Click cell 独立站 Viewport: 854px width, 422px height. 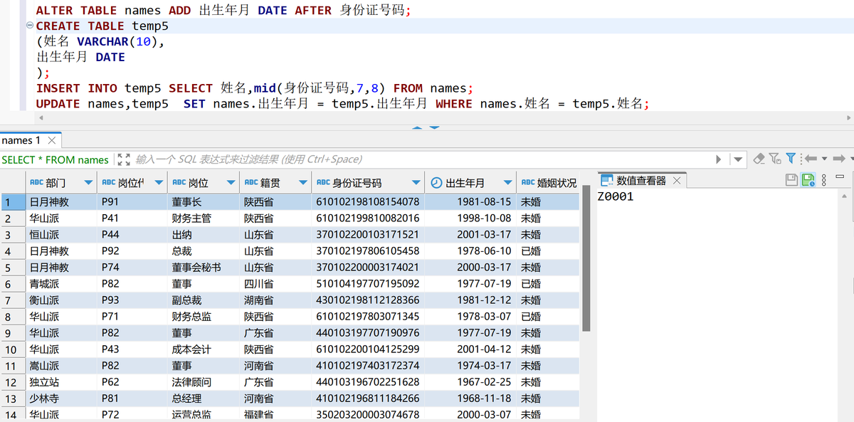coord(60,382)
